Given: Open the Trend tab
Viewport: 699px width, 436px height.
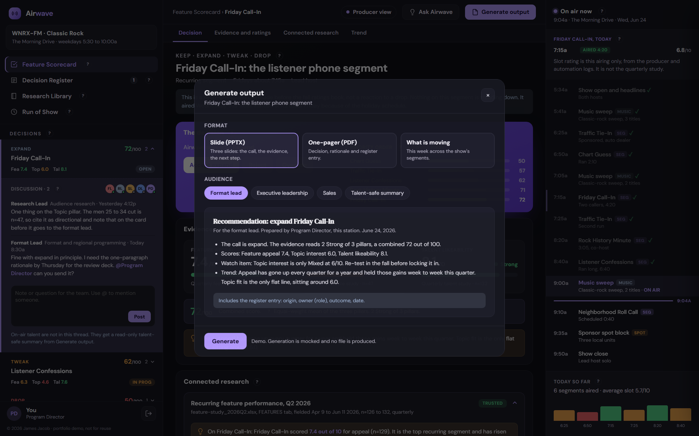Looking at the screenshot, I should click(x=359, y=33).
